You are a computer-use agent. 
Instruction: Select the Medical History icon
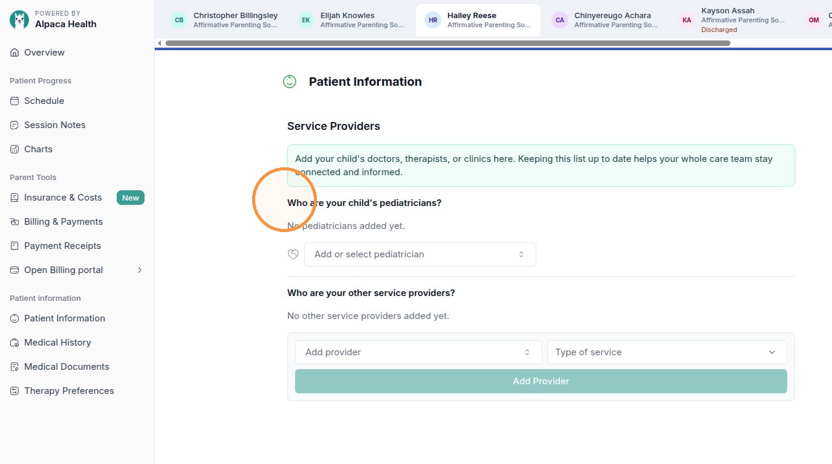(x=15, y=343)
